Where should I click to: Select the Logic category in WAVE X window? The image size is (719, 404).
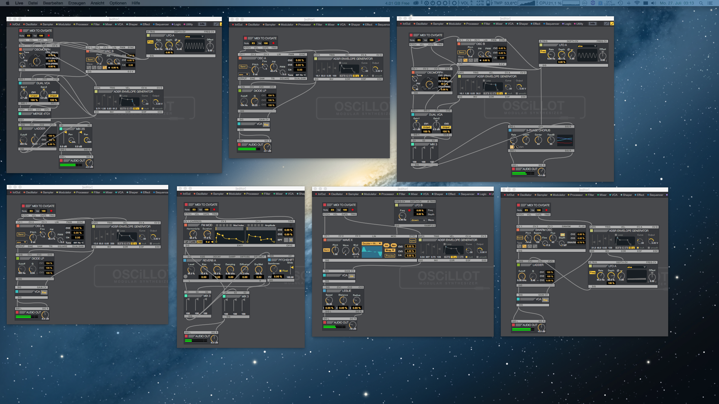[482, 194]
